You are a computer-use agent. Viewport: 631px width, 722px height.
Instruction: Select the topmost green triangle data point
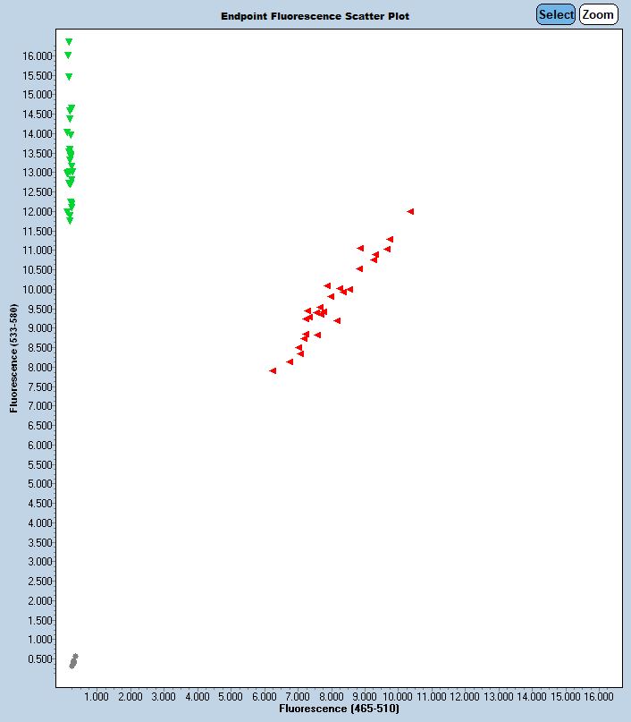click(69, 42)
